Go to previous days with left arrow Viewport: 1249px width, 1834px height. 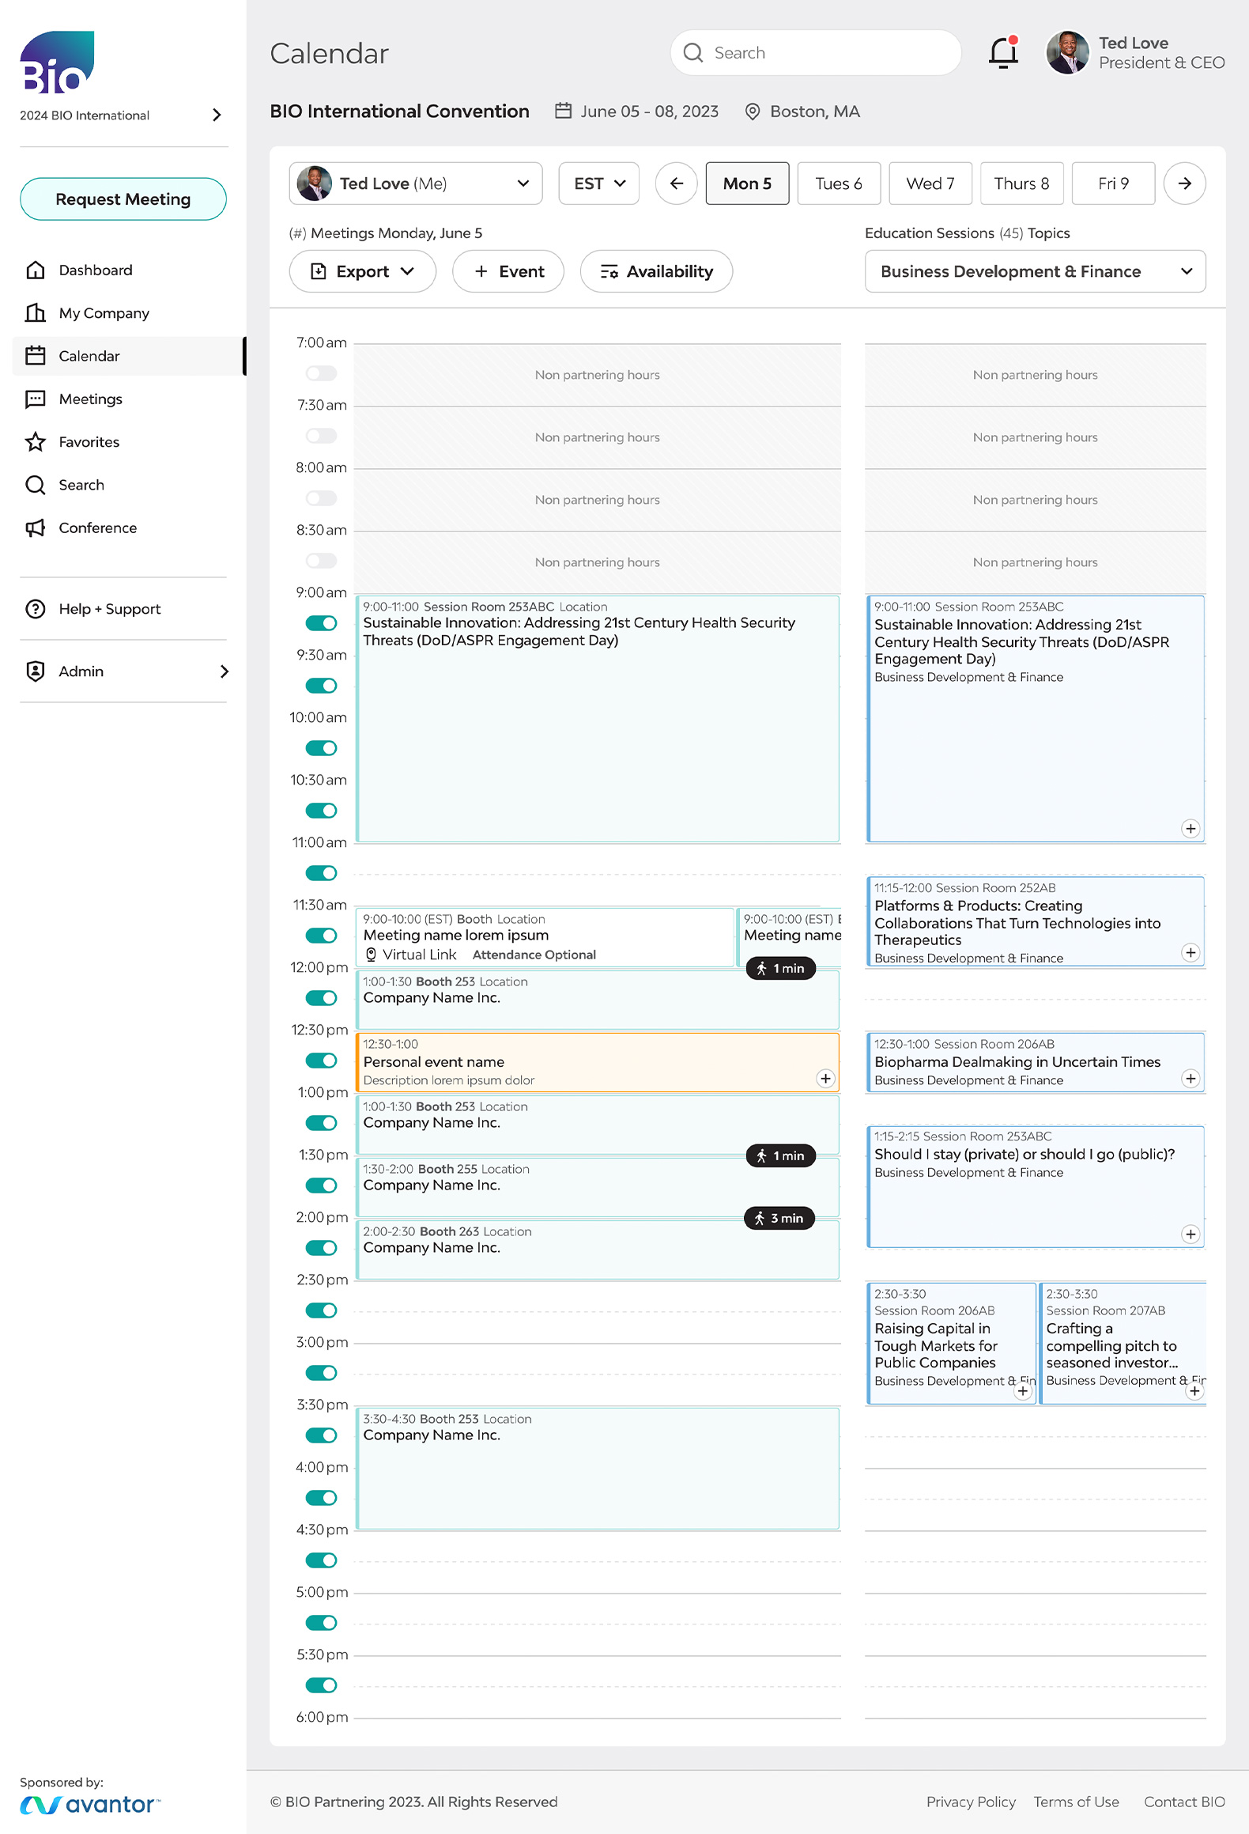pyautogui.click(x=676, y=183)
